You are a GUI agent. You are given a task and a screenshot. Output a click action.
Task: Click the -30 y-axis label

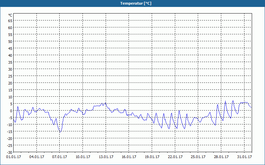coord(10,152)
